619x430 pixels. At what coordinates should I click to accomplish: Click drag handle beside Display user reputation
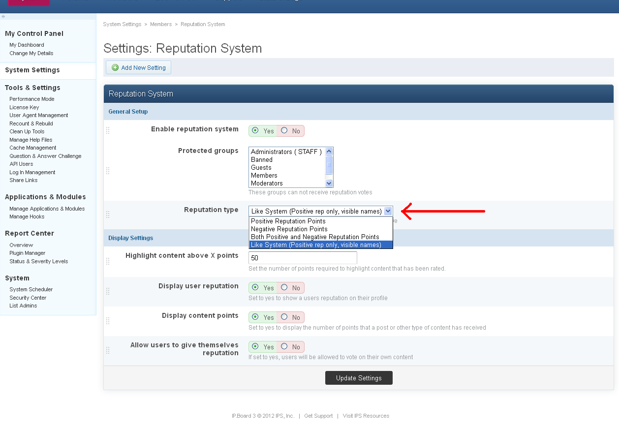click(x=108, y=291)
